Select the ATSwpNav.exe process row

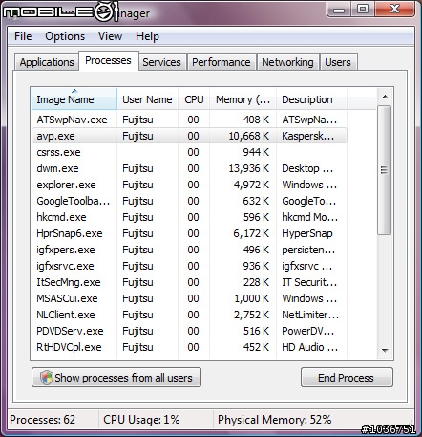coord(189,120)
